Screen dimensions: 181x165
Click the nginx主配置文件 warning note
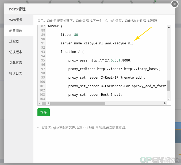[x=84, y=128]
